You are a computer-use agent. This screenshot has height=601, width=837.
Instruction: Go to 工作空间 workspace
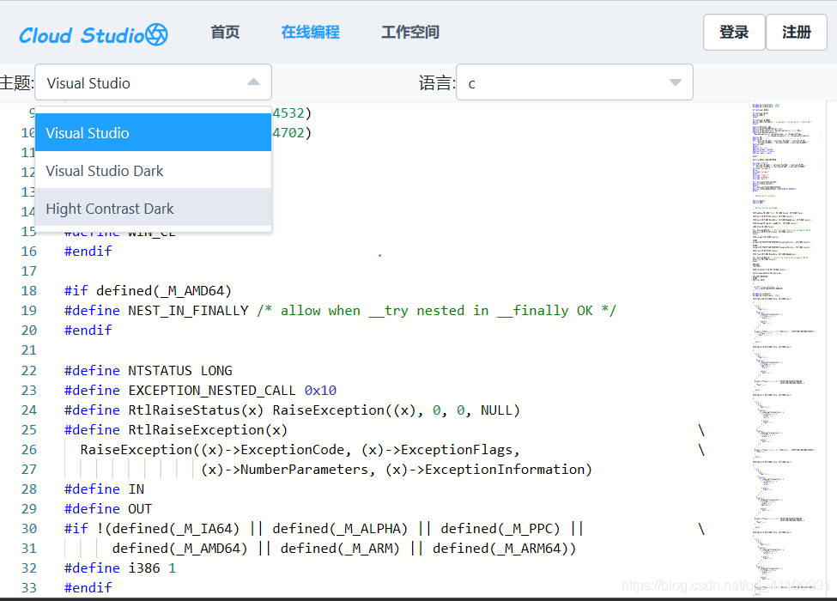pos(410,32)
